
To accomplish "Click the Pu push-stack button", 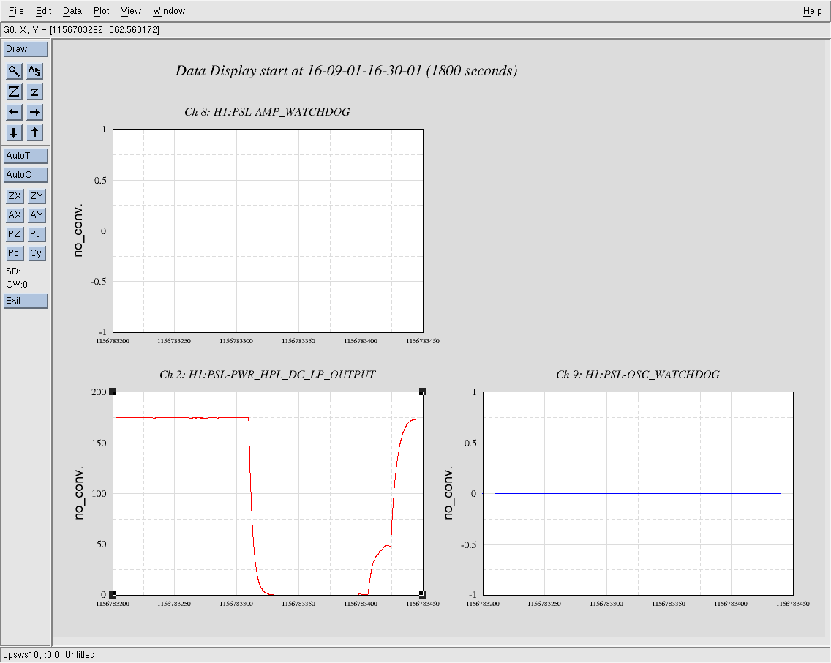I will point(37,234).
